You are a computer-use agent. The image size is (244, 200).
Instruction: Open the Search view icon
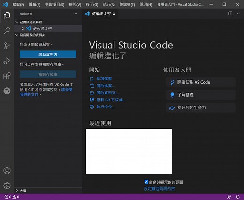pyautogui.click(x=7, y=31)
